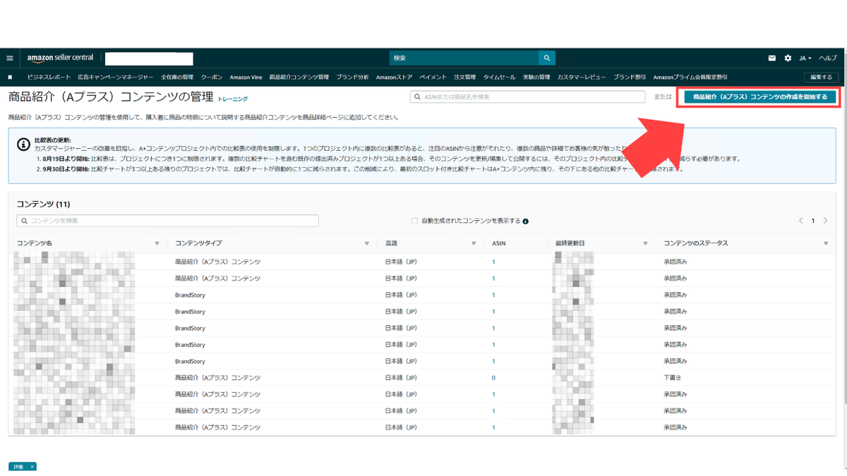Open ブランド分析 menu item
Screen dimensions: 847x476
352,77
